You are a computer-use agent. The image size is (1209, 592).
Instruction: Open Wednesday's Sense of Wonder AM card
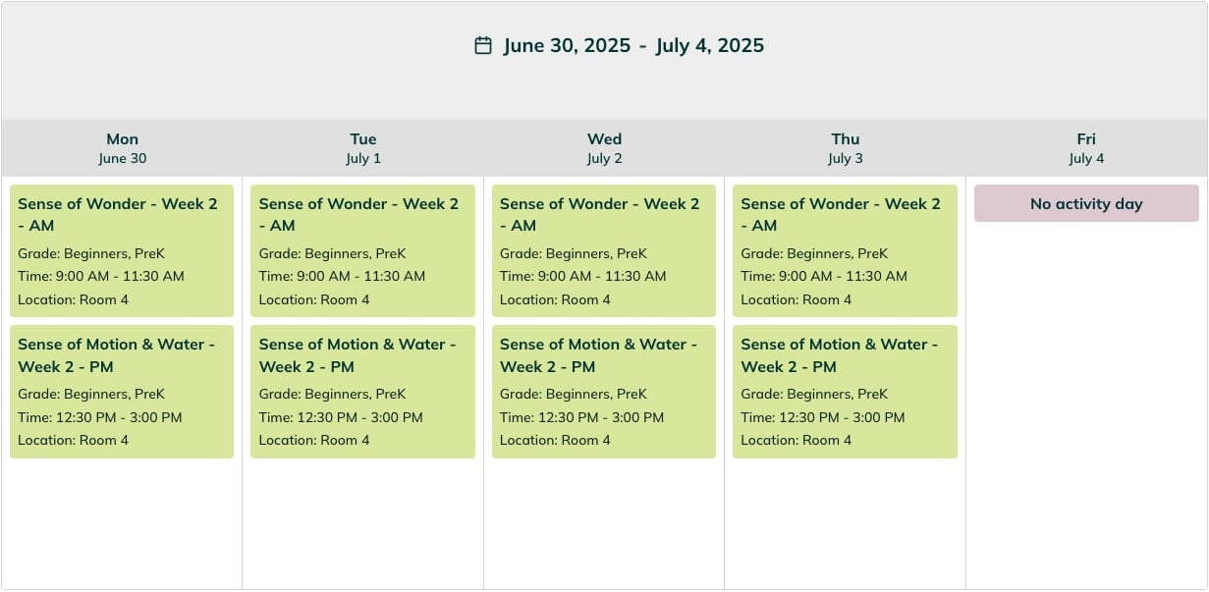pyautogui.click(x=604, y=251)
